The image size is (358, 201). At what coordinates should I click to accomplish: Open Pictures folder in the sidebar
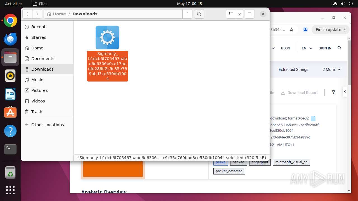pos(47,90)
